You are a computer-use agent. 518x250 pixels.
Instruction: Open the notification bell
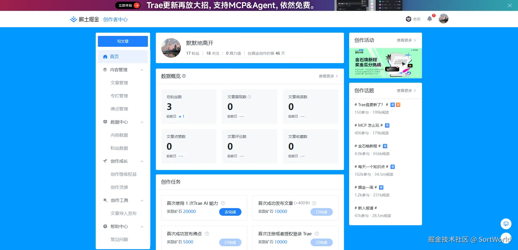[x=430, y=19]
